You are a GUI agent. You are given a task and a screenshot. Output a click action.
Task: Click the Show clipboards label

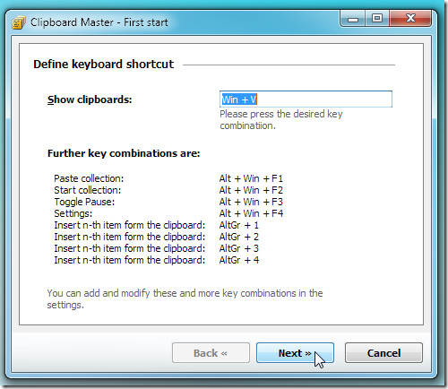[90, 99]
